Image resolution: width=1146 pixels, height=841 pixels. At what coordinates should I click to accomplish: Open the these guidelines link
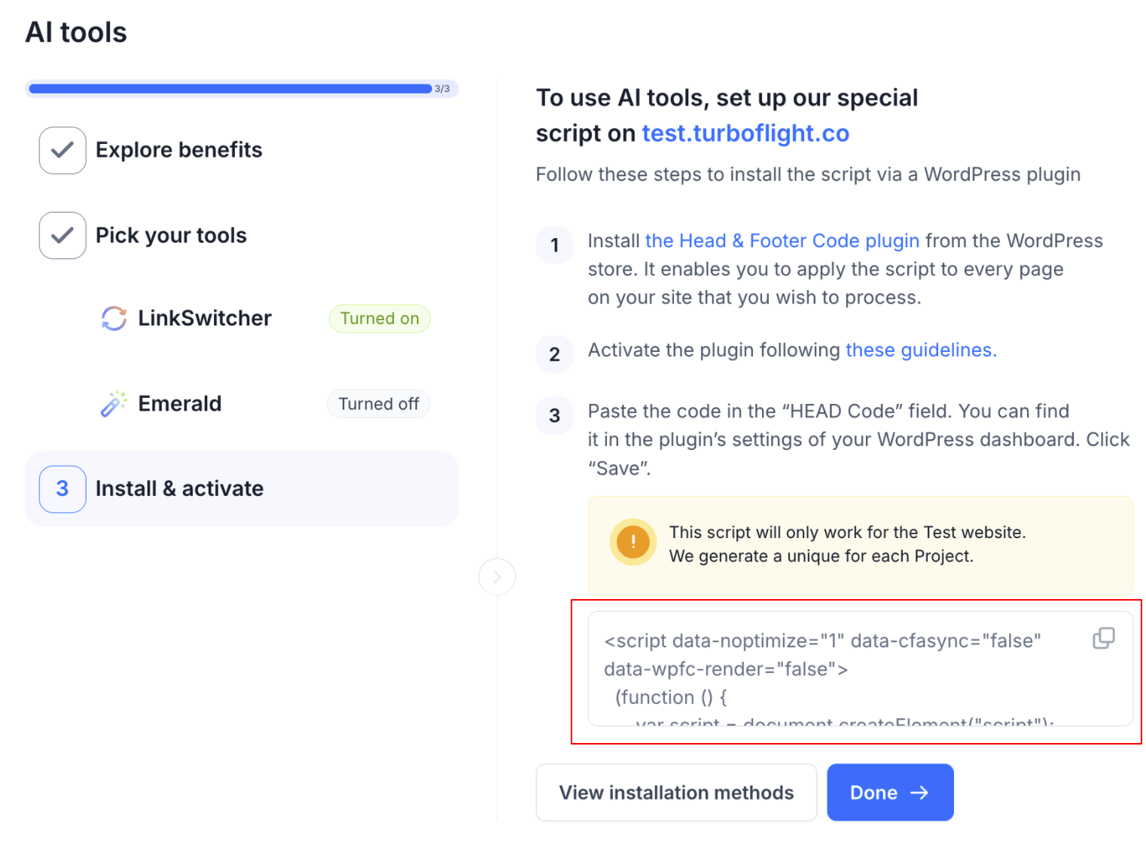coord(920,350)
